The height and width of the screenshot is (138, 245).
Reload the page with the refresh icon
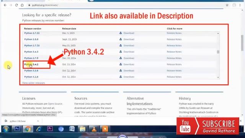[x=16, y=5]
